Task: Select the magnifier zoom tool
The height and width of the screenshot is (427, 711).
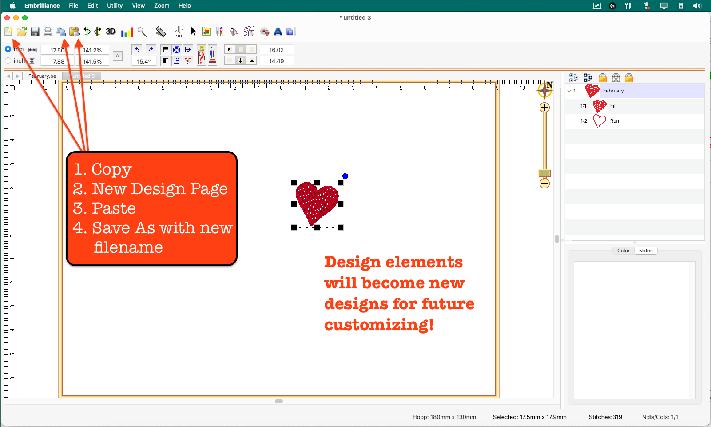Action: [142, 32]
